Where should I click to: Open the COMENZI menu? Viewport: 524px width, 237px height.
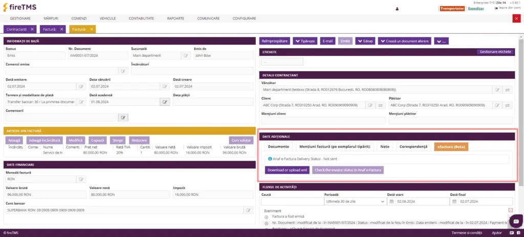(79, 18)
